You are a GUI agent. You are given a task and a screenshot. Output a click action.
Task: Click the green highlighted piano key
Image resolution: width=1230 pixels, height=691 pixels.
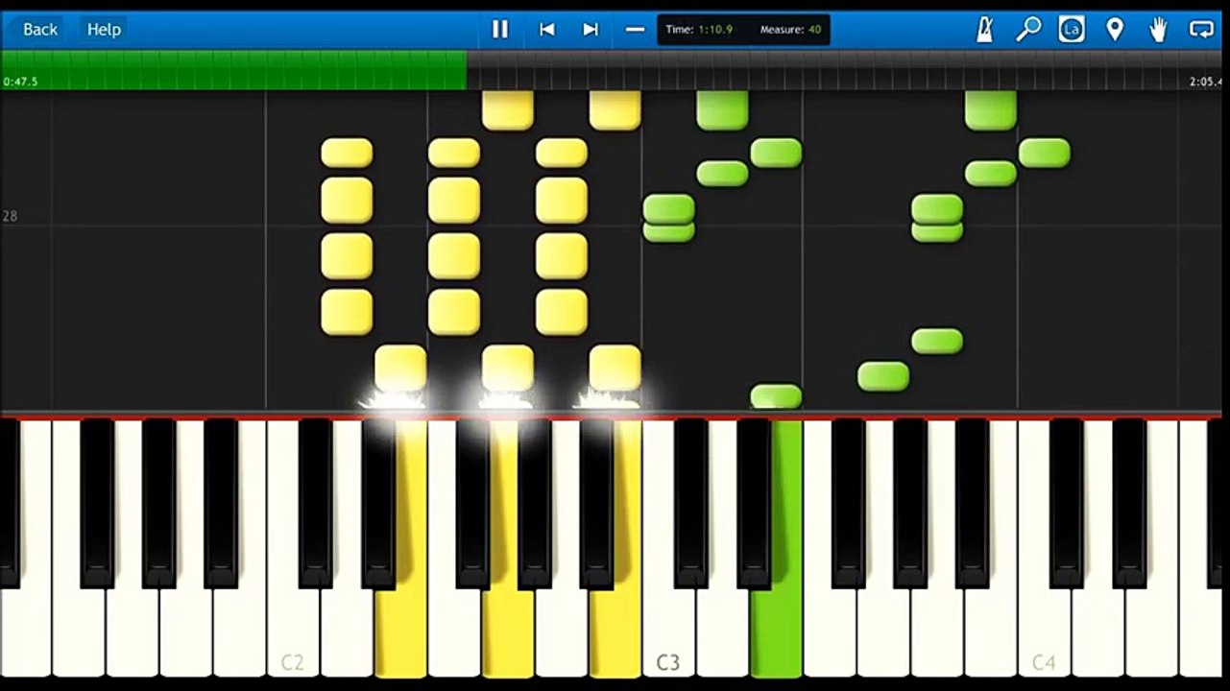tap(776, 633)
